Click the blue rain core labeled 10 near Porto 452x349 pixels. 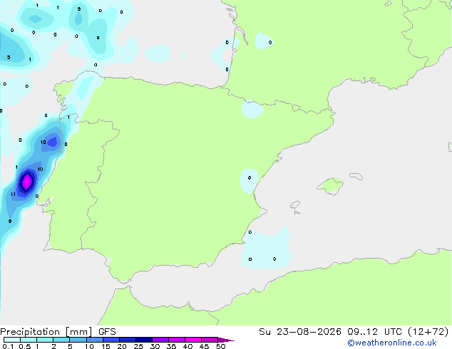[x=52, y=142]
